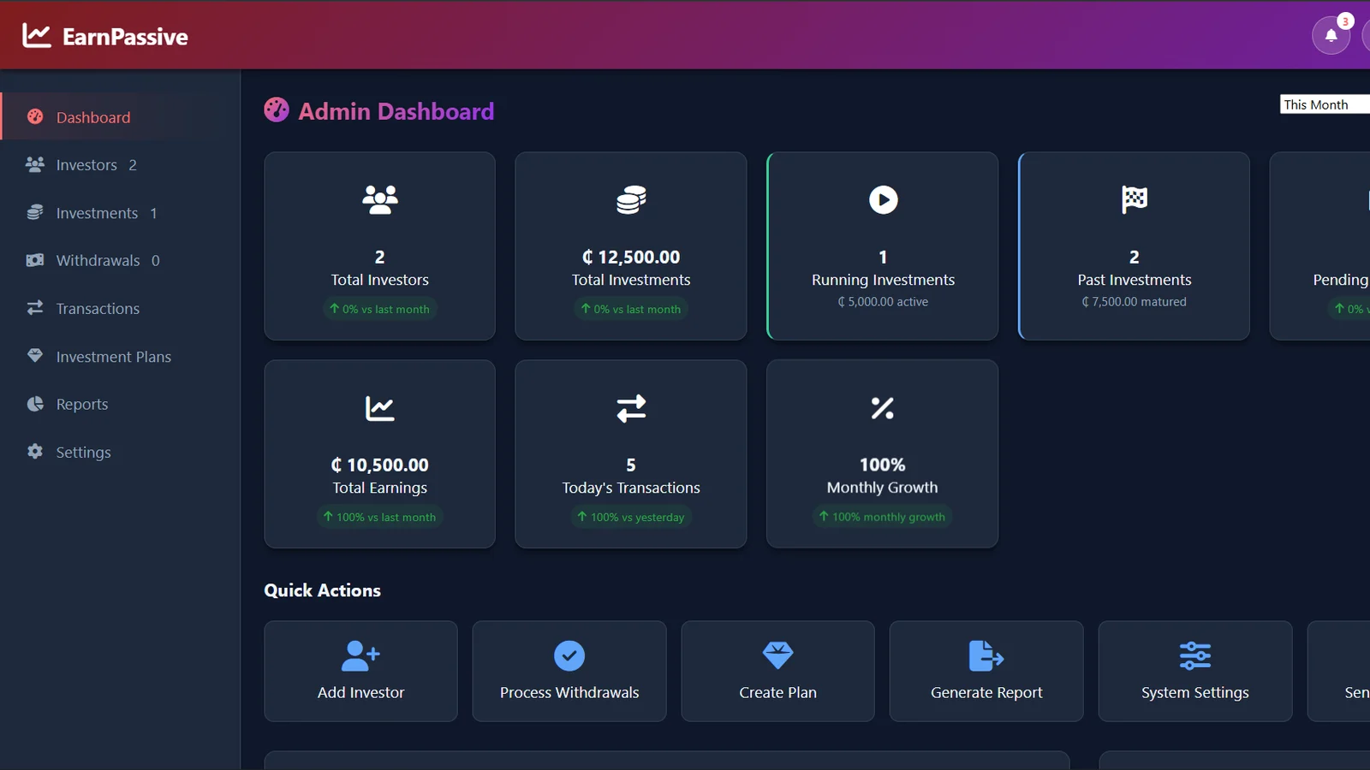Click the Investors people icon in sidebar
The image size is (1370, 770).
point(35,164)
